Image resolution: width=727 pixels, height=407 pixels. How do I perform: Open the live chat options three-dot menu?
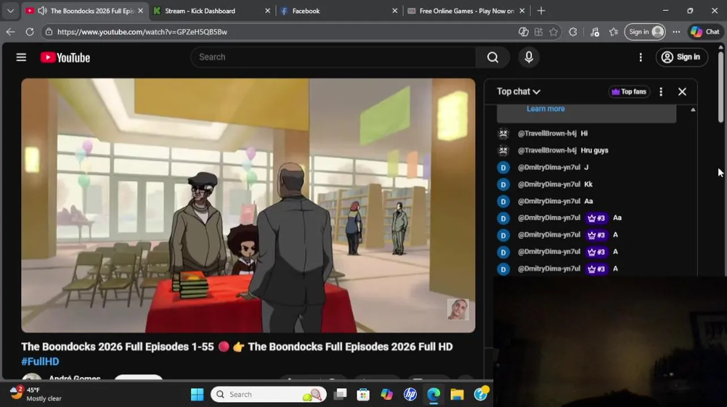(x=661, y=92)
